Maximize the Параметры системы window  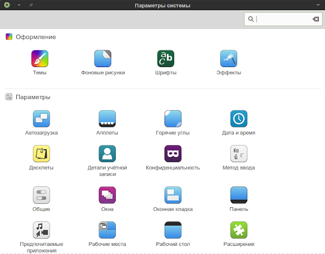click(31, 5)
